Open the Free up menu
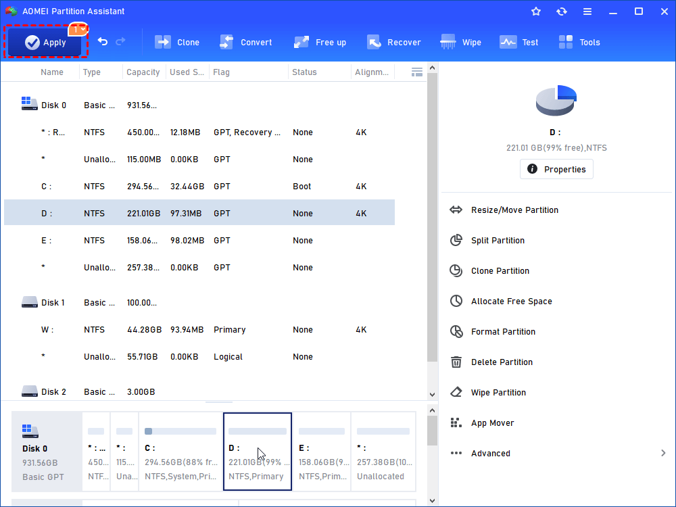The height and width of the screenshot is (507, 676). pyautogui.click(x=320, y=42)
